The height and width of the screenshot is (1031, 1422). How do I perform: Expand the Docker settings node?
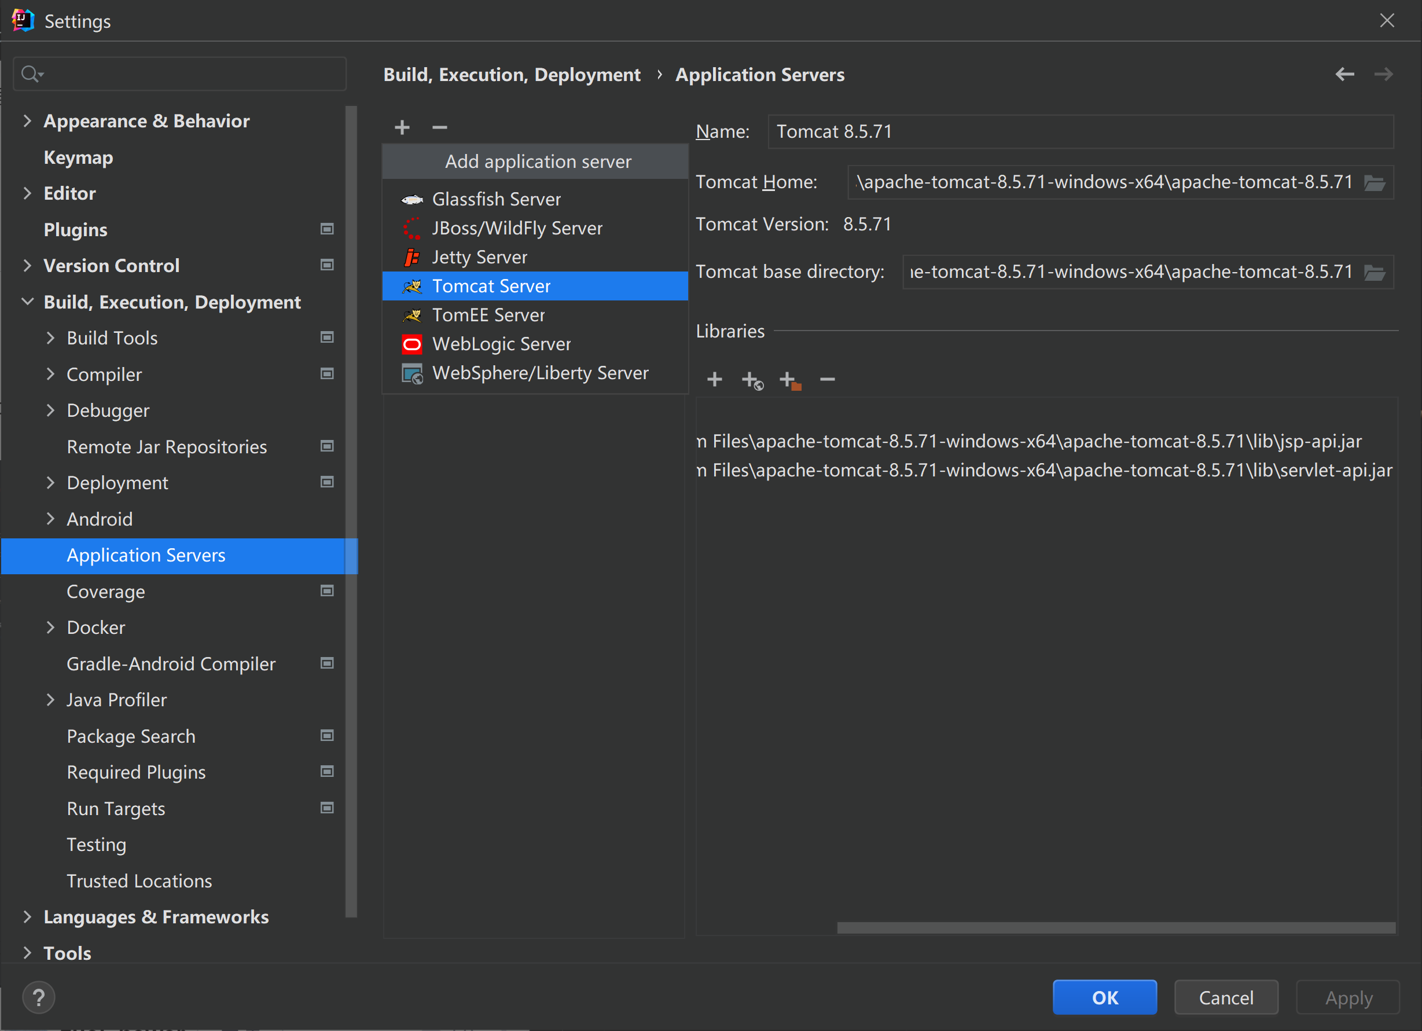click(51, 627)
